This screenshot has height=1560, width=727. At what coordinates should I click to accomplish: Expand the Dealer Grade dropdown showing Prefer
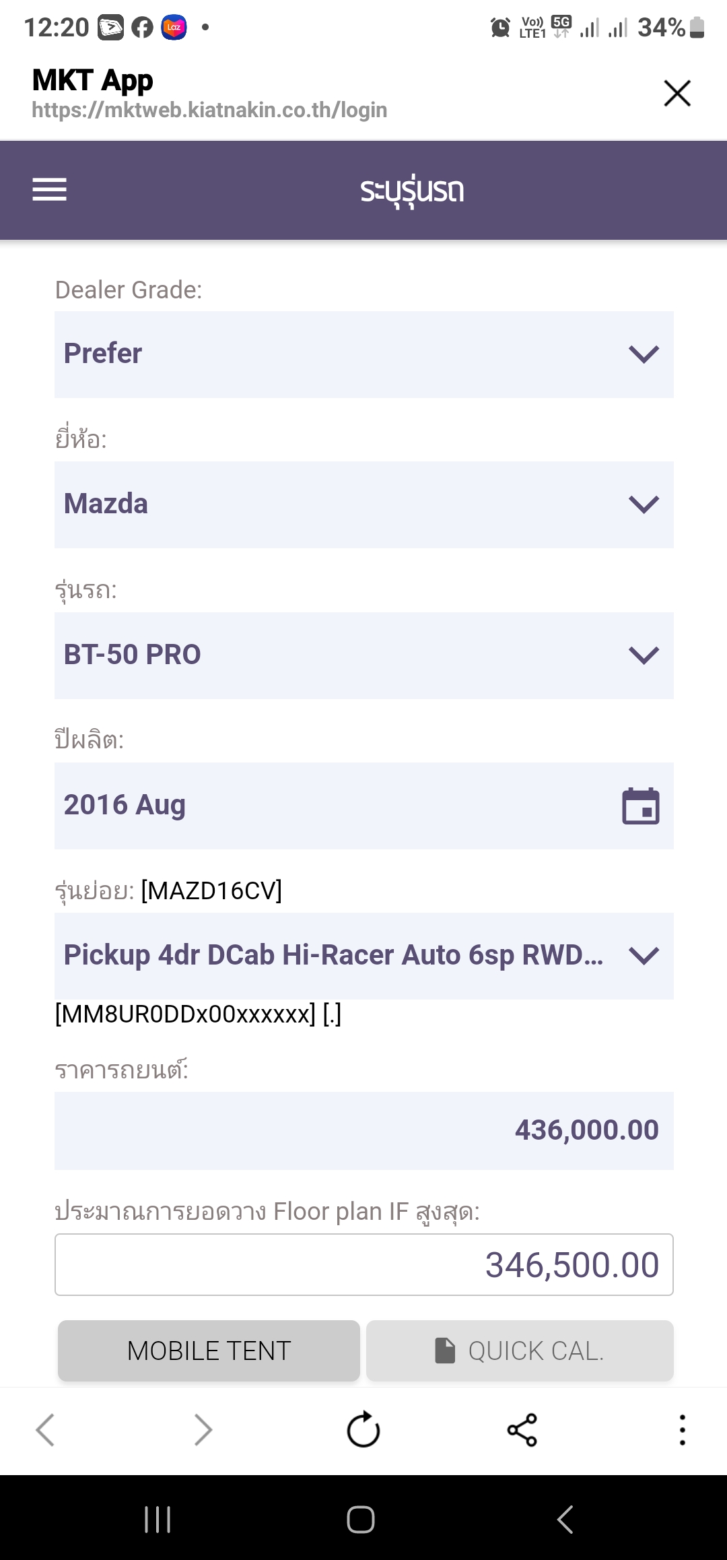pyautogui.click(x=363, y=354)
